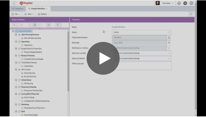The height and width of the screenshot is (117, 206).
Task: Click the Project Definition tree scrollbar
Action: [x=68, y=61]
